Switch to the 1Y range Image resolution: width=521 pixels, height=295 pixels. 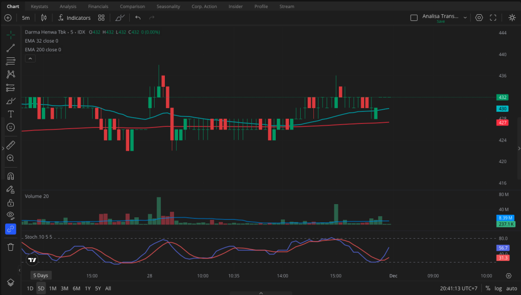click(x=87, y=288)
